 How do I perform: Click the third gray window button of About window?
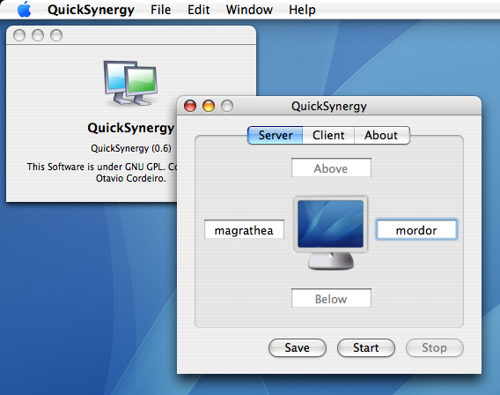(56, 35)
